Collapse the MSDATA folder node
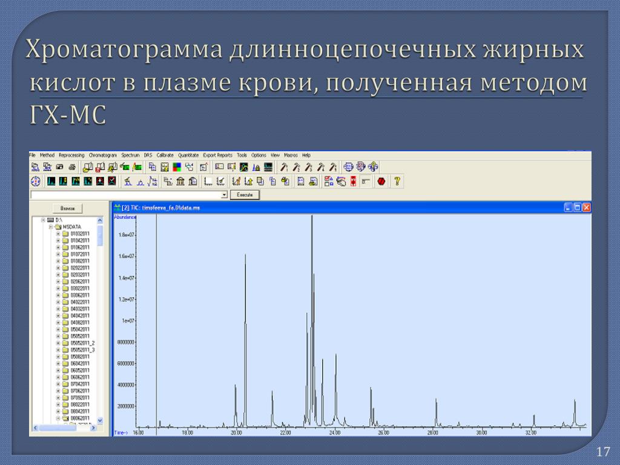620x465 pixels. coord(51,227)
